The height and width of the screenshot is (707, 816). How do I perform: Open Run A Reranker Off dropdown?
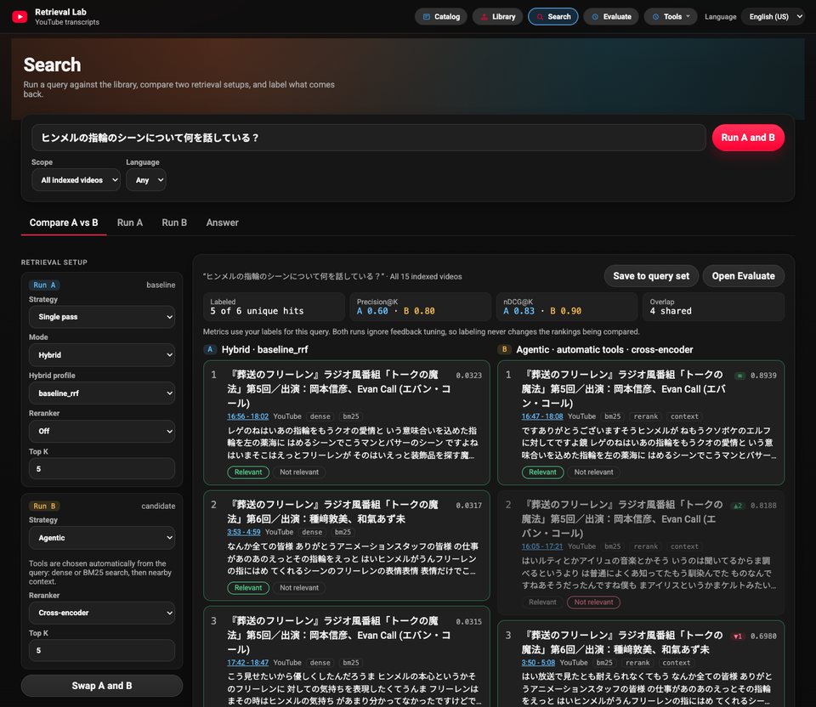point(102,432)
